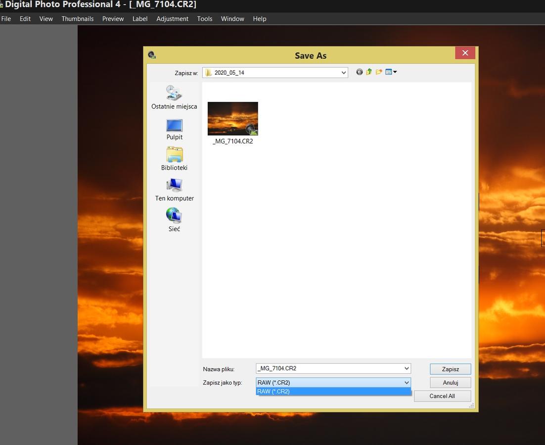The width and height of the screenshot is (545, 445).
Task: Open the File menu
Action: click(x=6, y=19)
